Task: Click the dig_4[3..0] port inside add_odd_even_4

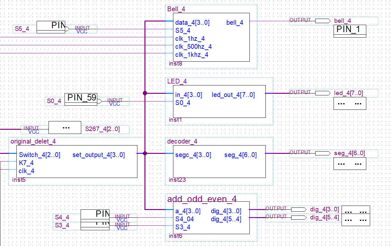Action: point(226,211)
